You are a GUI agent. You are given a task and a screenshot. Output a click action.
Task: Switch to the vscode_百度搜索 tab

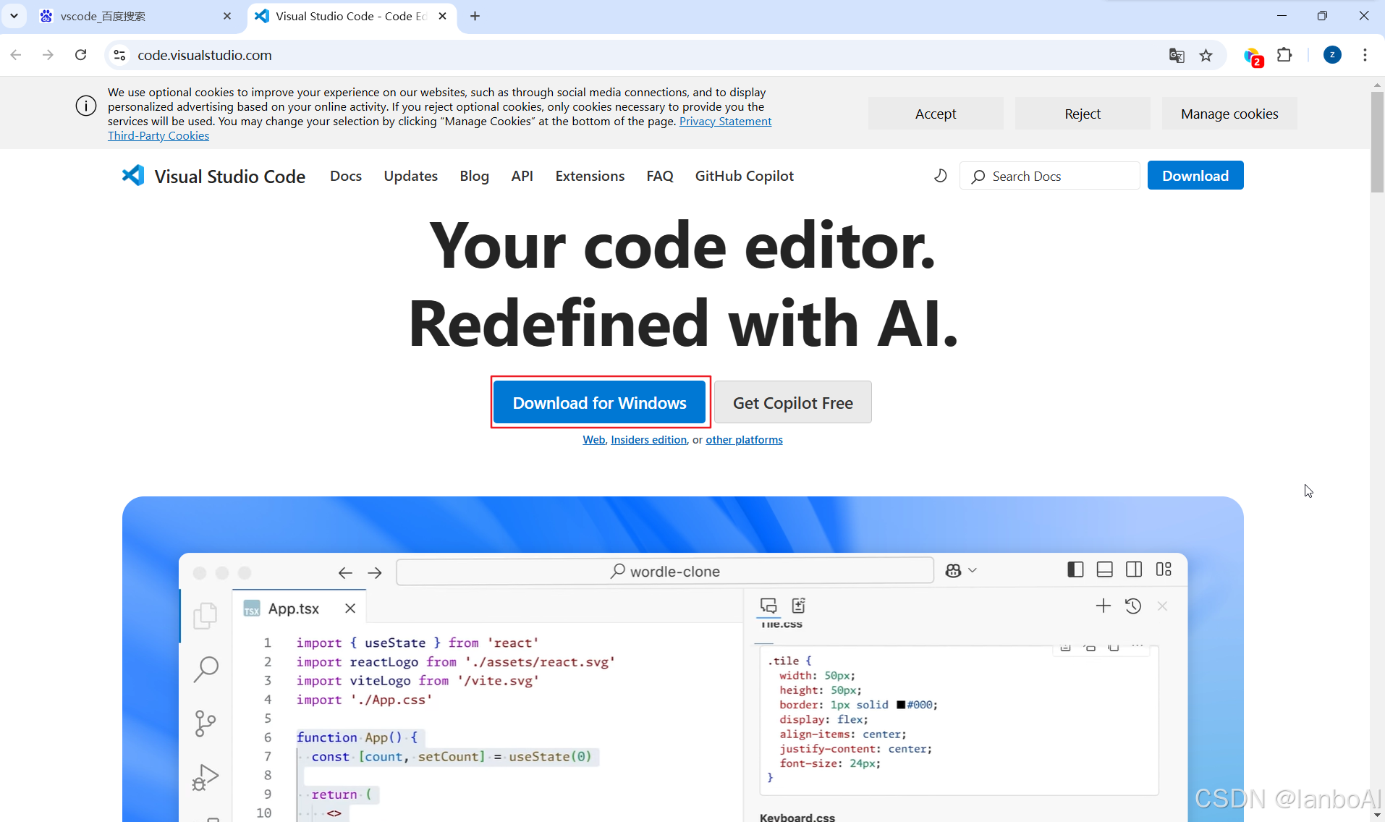click(135, 16)
